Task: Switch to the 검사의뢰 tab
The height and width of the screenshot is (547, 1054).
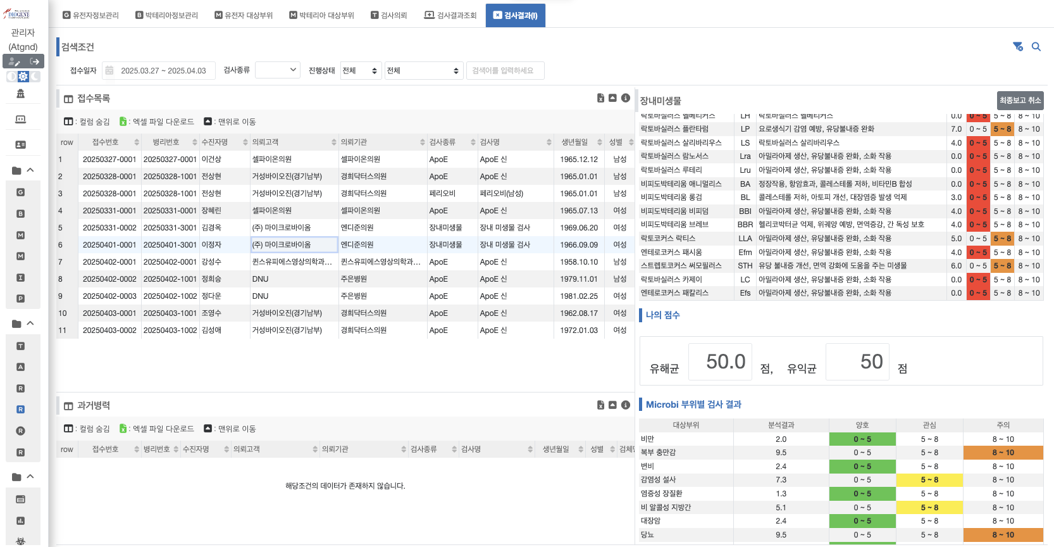Action: [x=388, y=15]
